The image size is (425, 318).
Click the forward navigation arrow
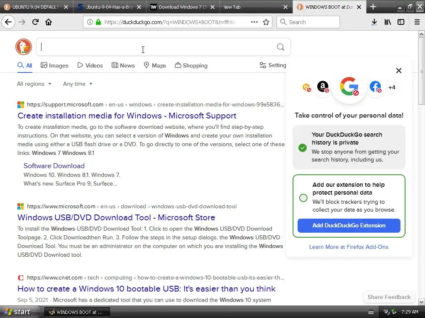pyautogui.click(x=22, y=22)
